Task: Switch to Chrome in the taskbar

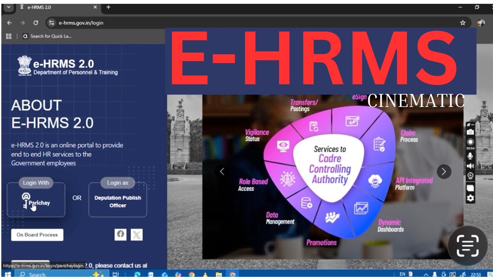Action: [232, 274]
